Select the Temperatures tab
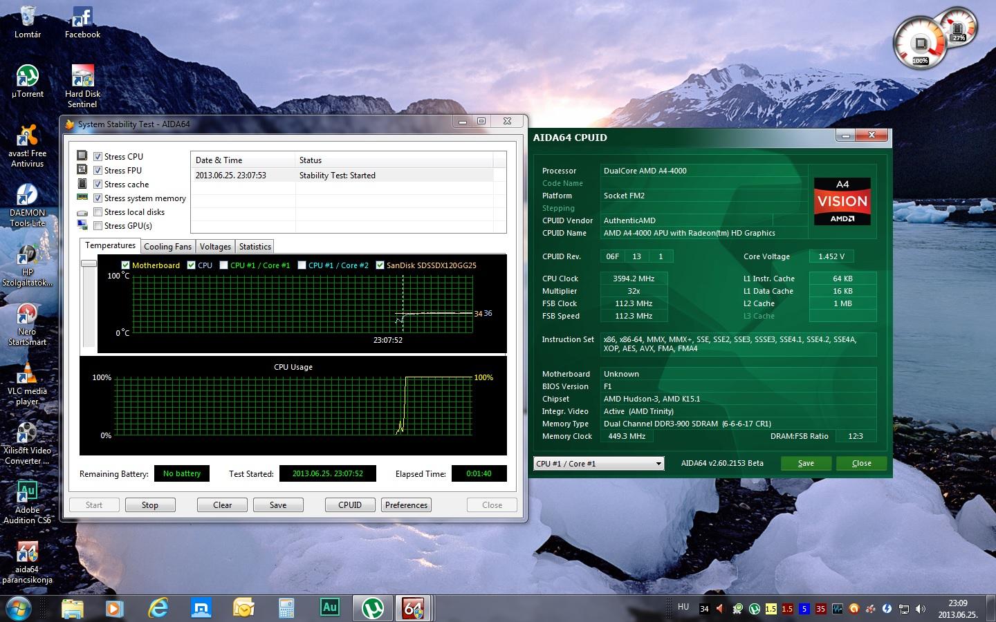Viewport: 996px width, 622px height. [x=110, y=245]
